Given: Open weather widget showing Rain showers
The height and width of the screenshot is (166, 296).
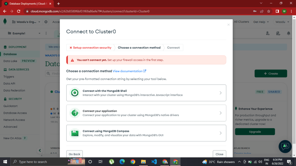Looking at the screenshot, I should pyautogui.click(x=218, y=162).
